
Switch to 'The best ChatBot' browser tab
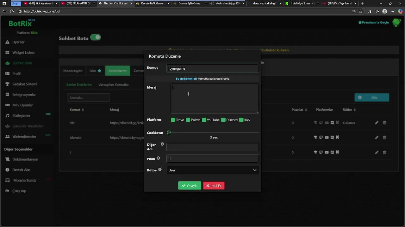coord(115,3)
